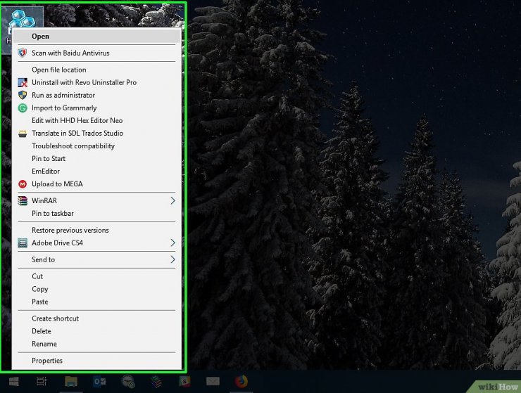This screenshot has width=521, height=393.
Task: Click Open in the context menu
Action: click(96, 36)
